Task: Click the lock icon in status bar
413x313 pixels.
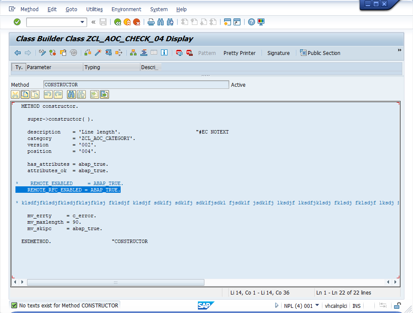Action: 398,305
